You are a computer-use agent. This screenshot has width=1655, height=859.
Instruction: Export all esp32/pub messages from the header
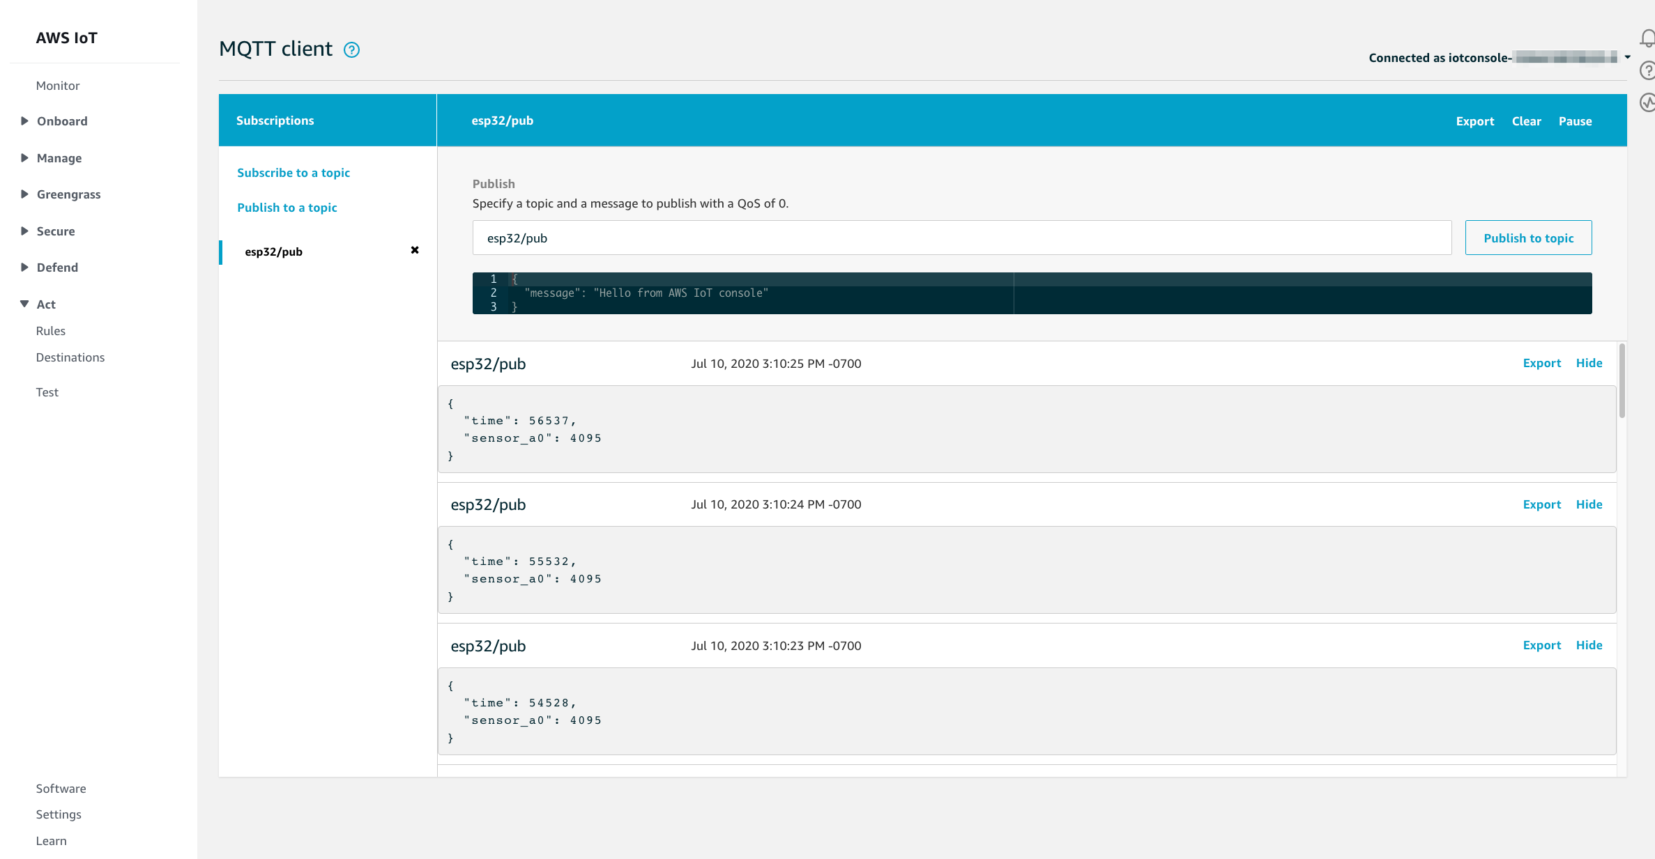[1475, 121]
